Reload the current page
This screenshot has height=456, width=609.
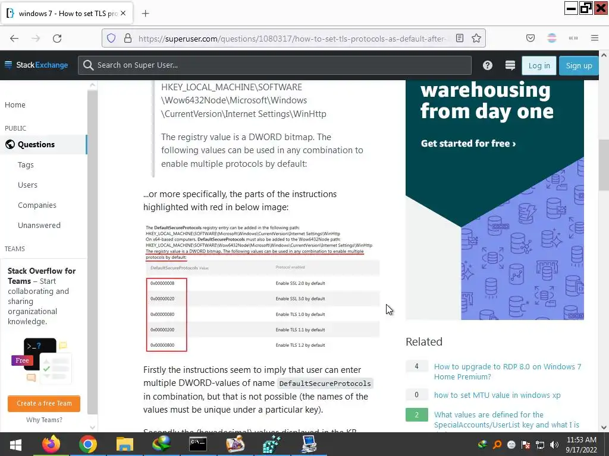click(57, 39)
